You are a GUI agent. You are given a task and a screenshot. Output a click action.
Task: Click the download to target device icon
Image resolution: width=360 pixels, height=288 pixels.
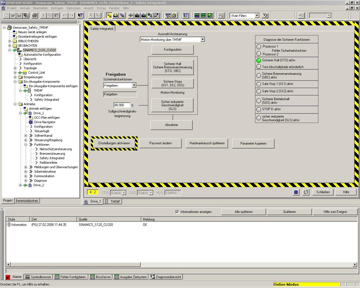pos(137,15)
